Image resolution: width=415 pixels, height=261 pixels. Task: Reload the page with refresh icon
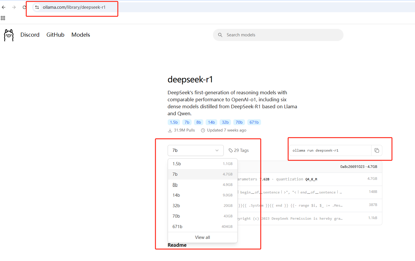point(24,7)
